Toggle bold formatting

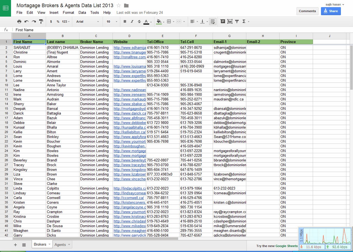click(x=125, y=22)
